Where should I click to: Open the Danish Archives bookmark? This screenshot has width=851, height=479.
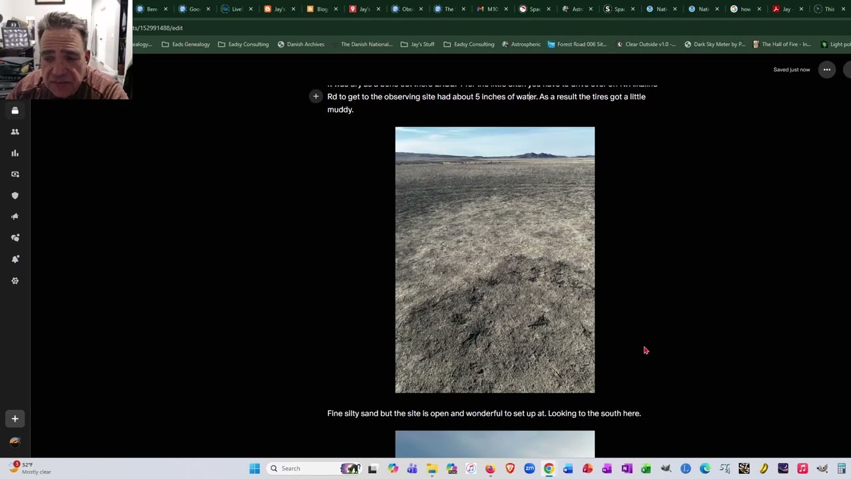click(301, 45)
